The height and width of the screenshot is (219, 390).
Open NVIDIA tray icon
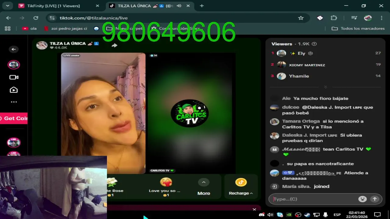pyautogui.click(x=289, y=214)
